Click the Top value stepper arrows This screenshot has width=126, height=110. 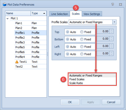(x=111, y=31)
